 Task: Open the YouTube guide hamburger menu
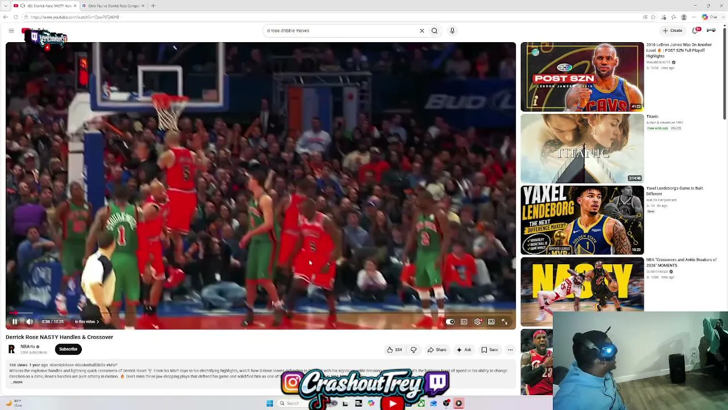point(11,31)
